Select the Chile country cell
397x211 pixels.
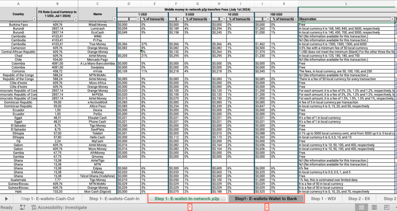tap(19, 59)
